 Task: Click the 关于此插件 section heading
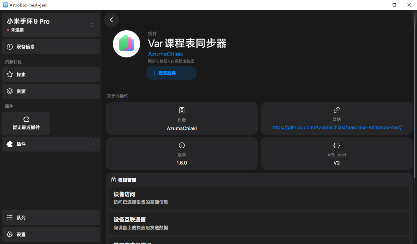pos(117,96)
